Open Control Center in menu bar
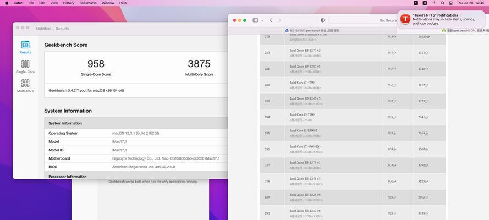489x220 pixels. click(450, 3)
